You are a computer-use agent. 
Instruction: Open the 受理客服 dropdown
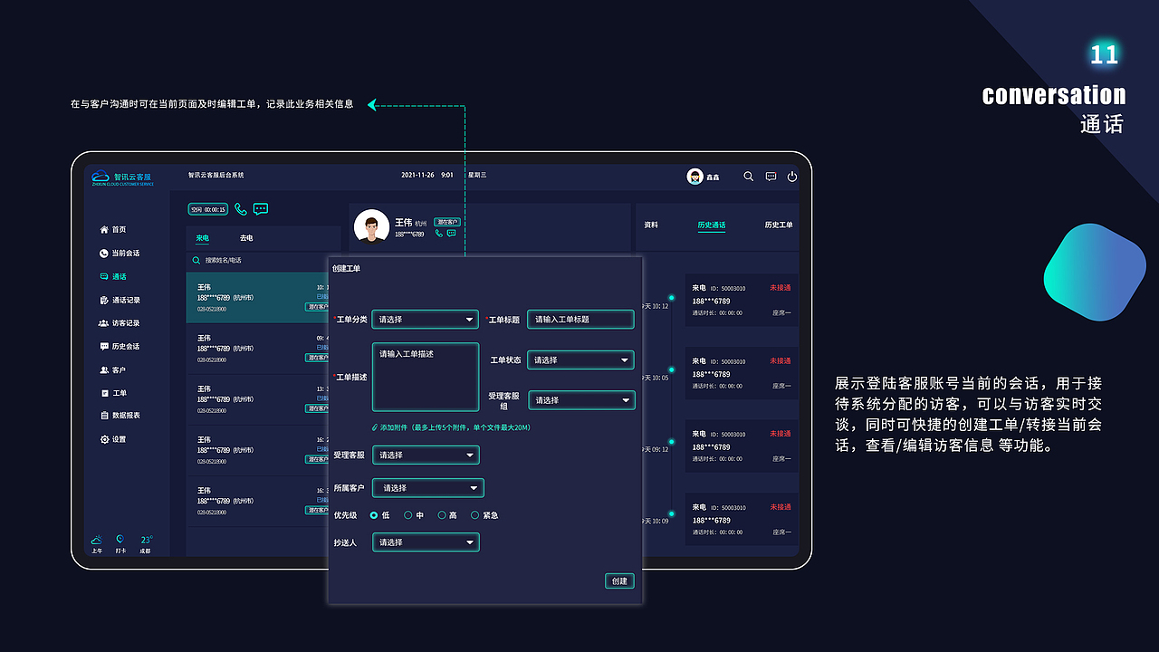(426, 455)
